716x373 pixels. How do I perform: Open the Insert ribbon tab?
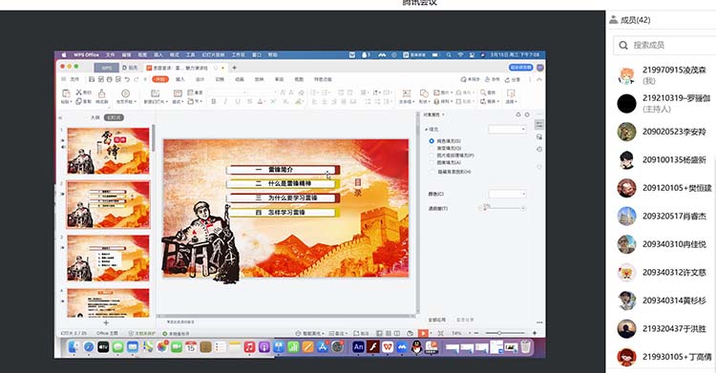click(x=180, y=79)
